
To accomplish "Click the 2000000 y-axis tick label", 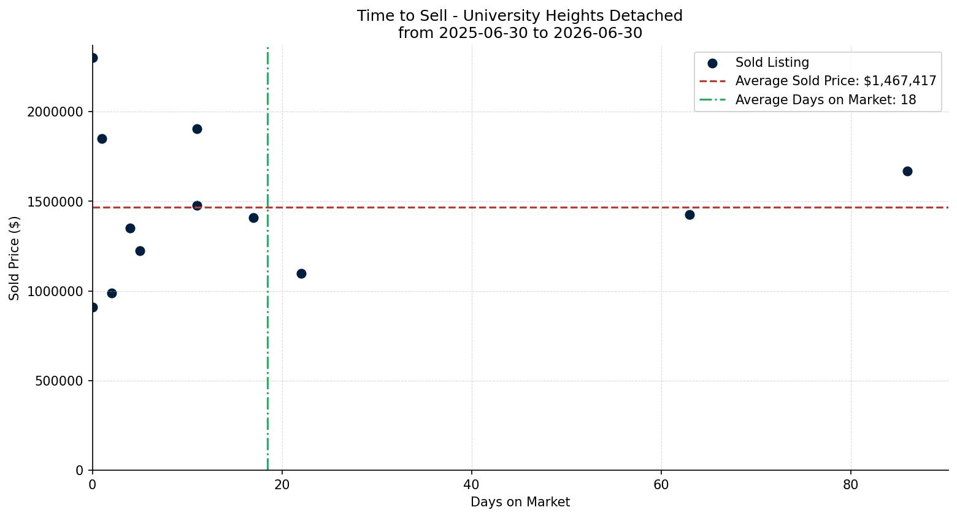I will click(x=55, y=112).
